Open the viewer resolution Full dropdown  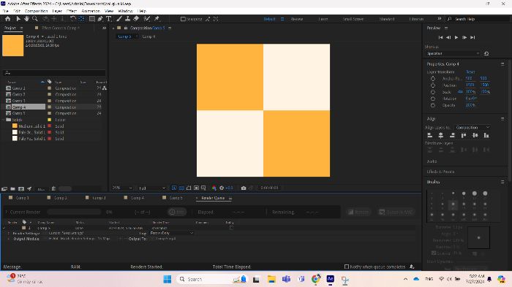point(152,188)
